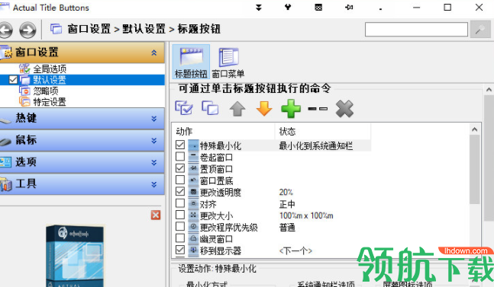Open the 标题按钮 tab

click(191, 62)
